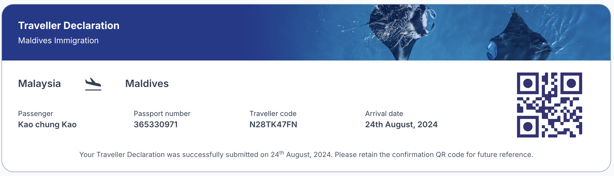
Task: Click passport number 365330971
Action: [x=156, y=124]
